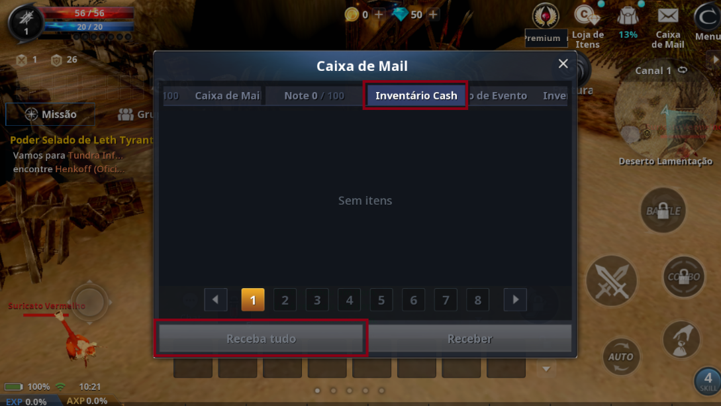Screen dimensions: 721x406
Task: Tap the locked BATTLE button
Action: tap(663, 211)
